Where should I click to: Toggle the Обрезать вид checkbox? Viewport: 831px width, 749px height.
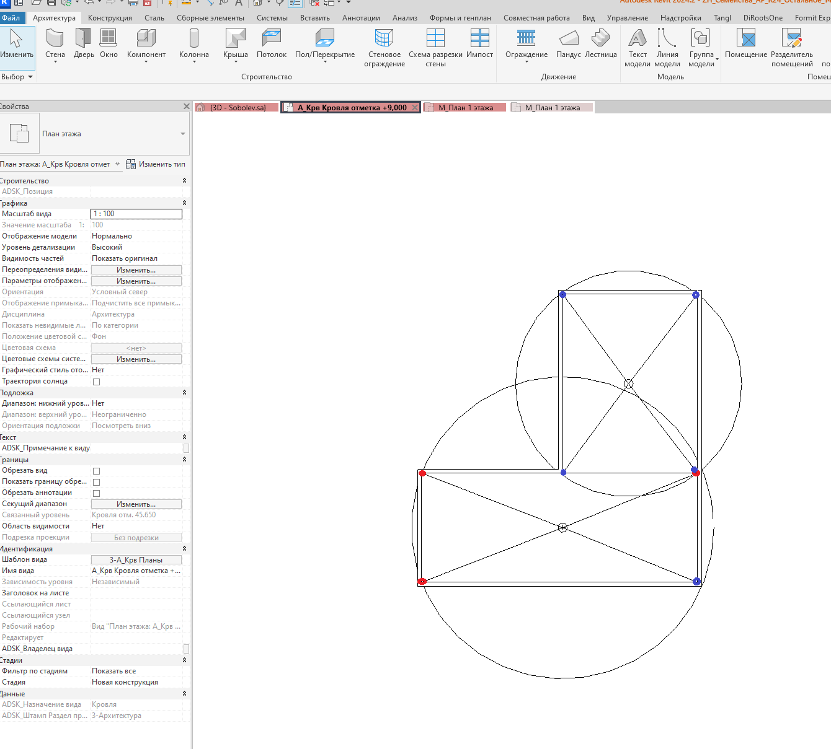click(96, 471)
